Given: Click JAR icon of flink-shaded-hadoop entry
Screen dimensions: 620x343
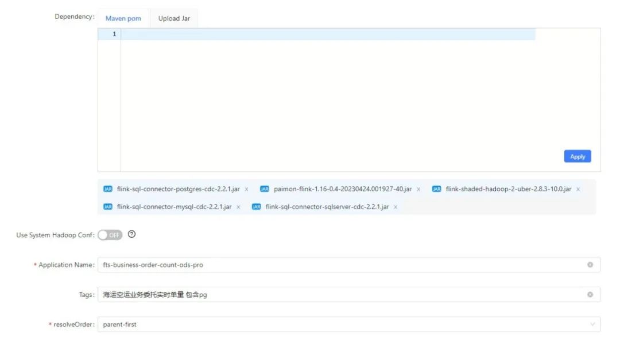Looking at the screenshot, I should tap(437, 189).
